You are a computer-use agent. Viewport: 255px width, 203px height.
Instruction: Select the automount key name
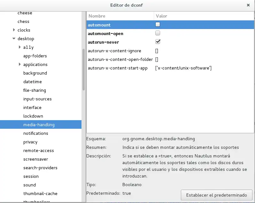pos(99,25)
